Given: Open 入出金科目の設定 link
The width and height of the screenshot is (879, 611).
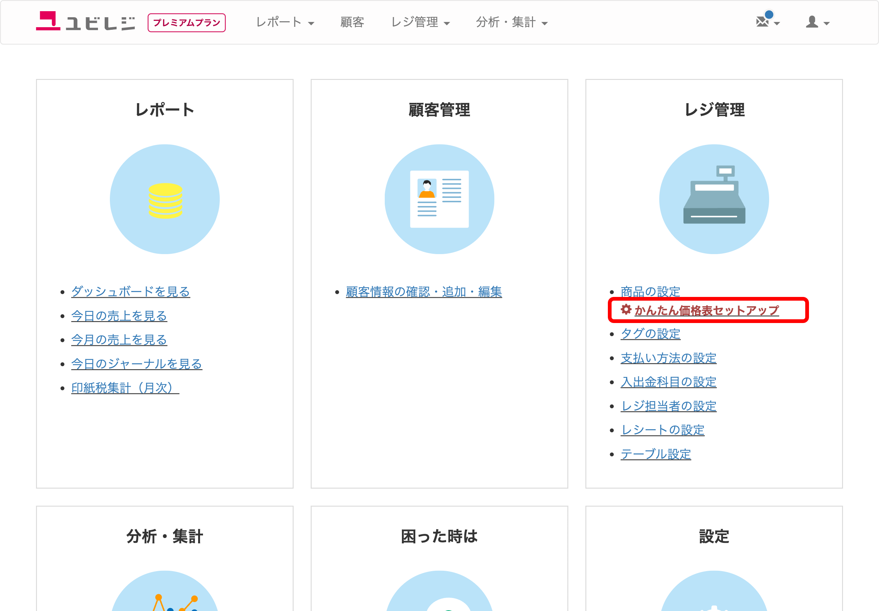Looking at the screenshot, I should 668,382.
